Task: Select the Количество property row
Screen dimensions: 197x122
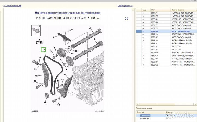Action: pos(150,118)
